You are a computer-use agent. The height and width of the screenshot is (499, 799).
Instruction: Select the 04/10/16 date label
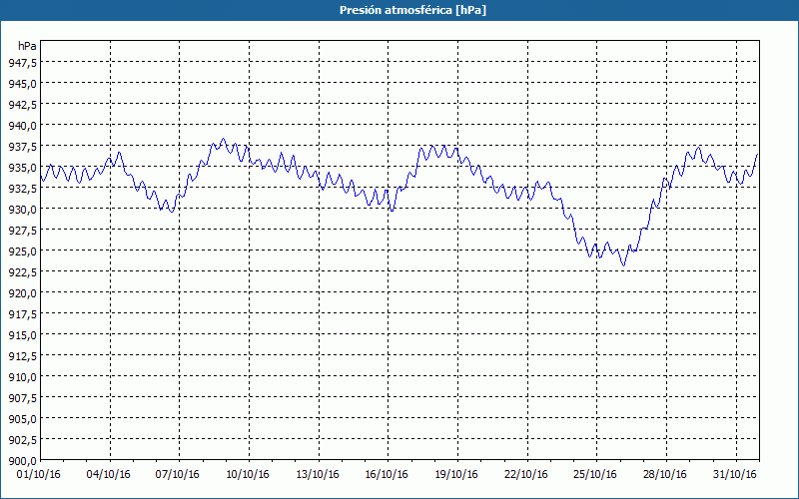click(x=110, y=474)
